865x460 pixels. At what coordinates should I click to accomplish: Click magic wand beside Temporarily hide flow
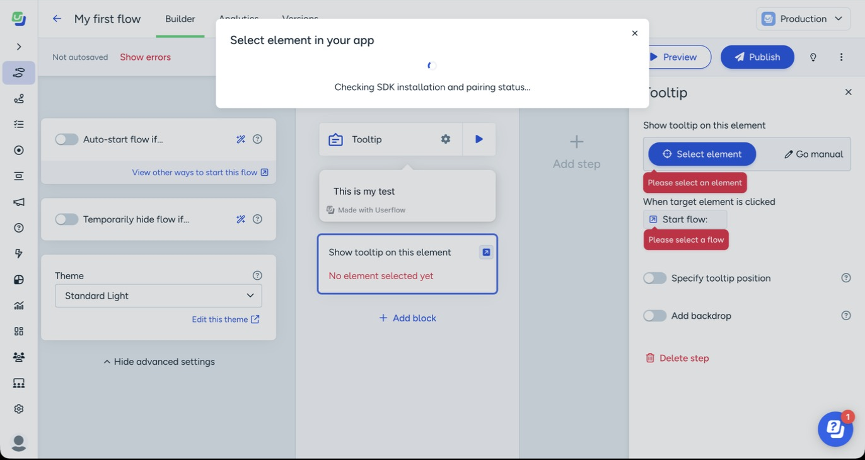(241, 219)
